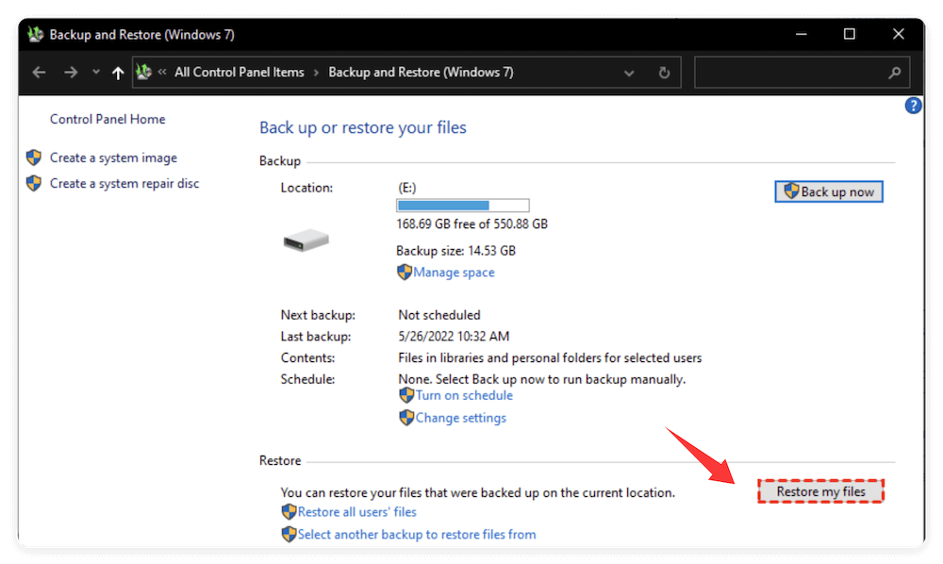Click the Backup and Restore shield icon beside Manage space
Viewport: 943px width, 564px height.
pos(406,273)
